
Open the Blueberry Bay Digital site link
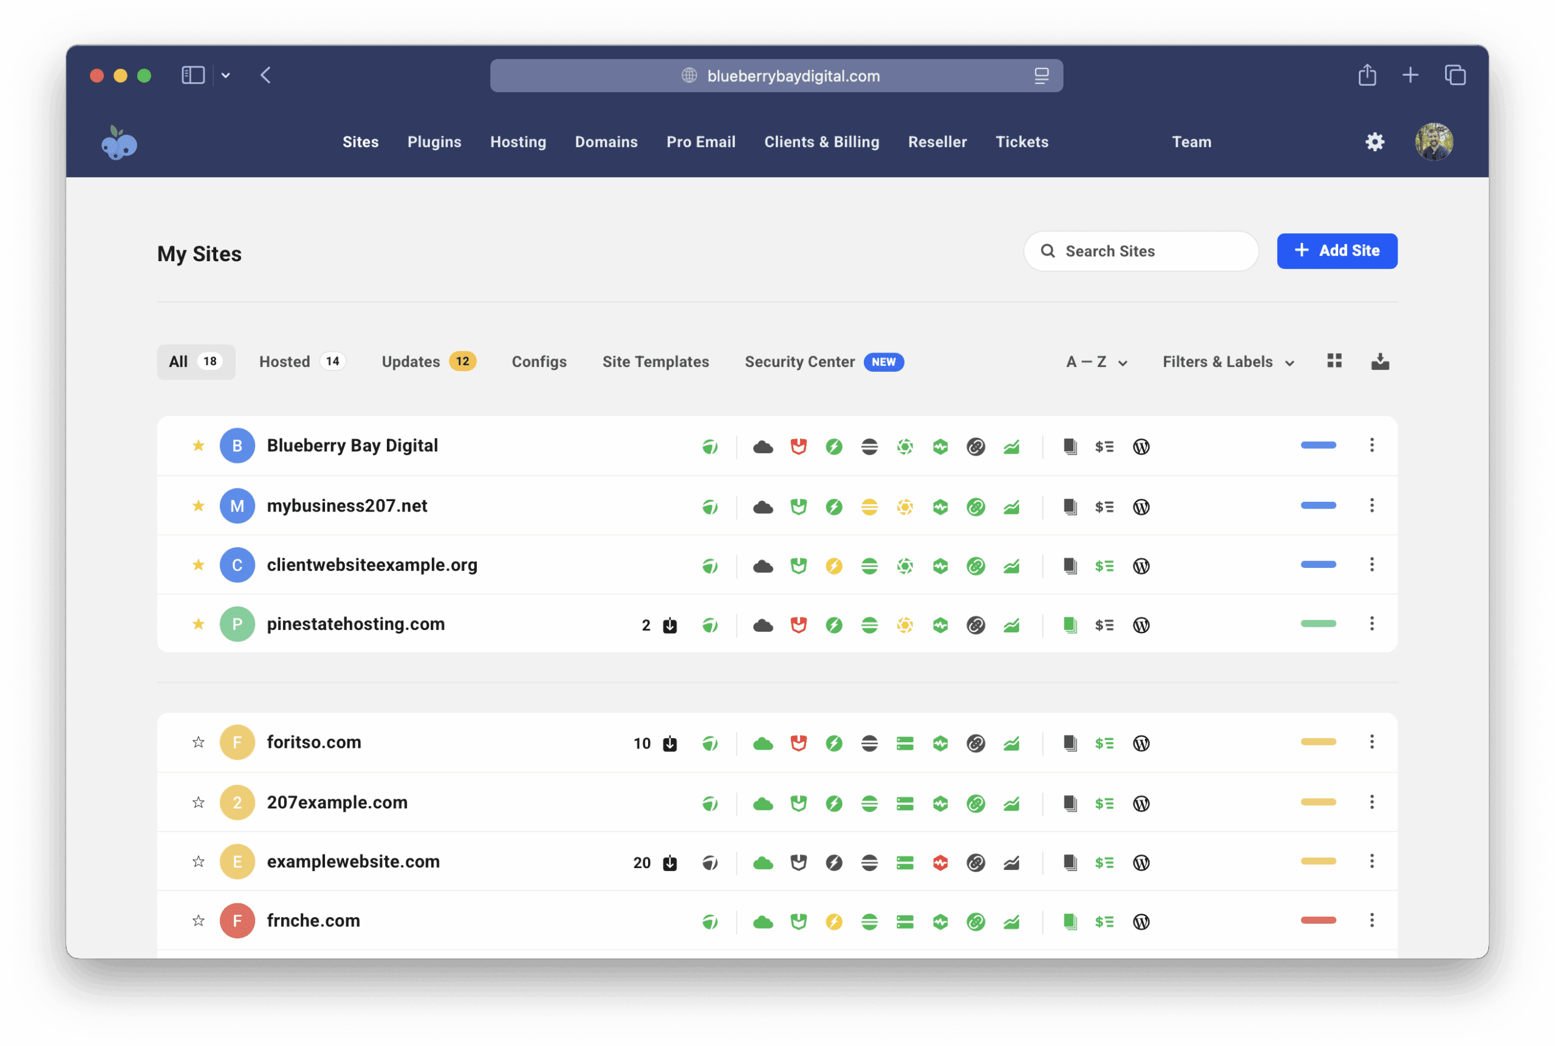[x=352, y=445]
